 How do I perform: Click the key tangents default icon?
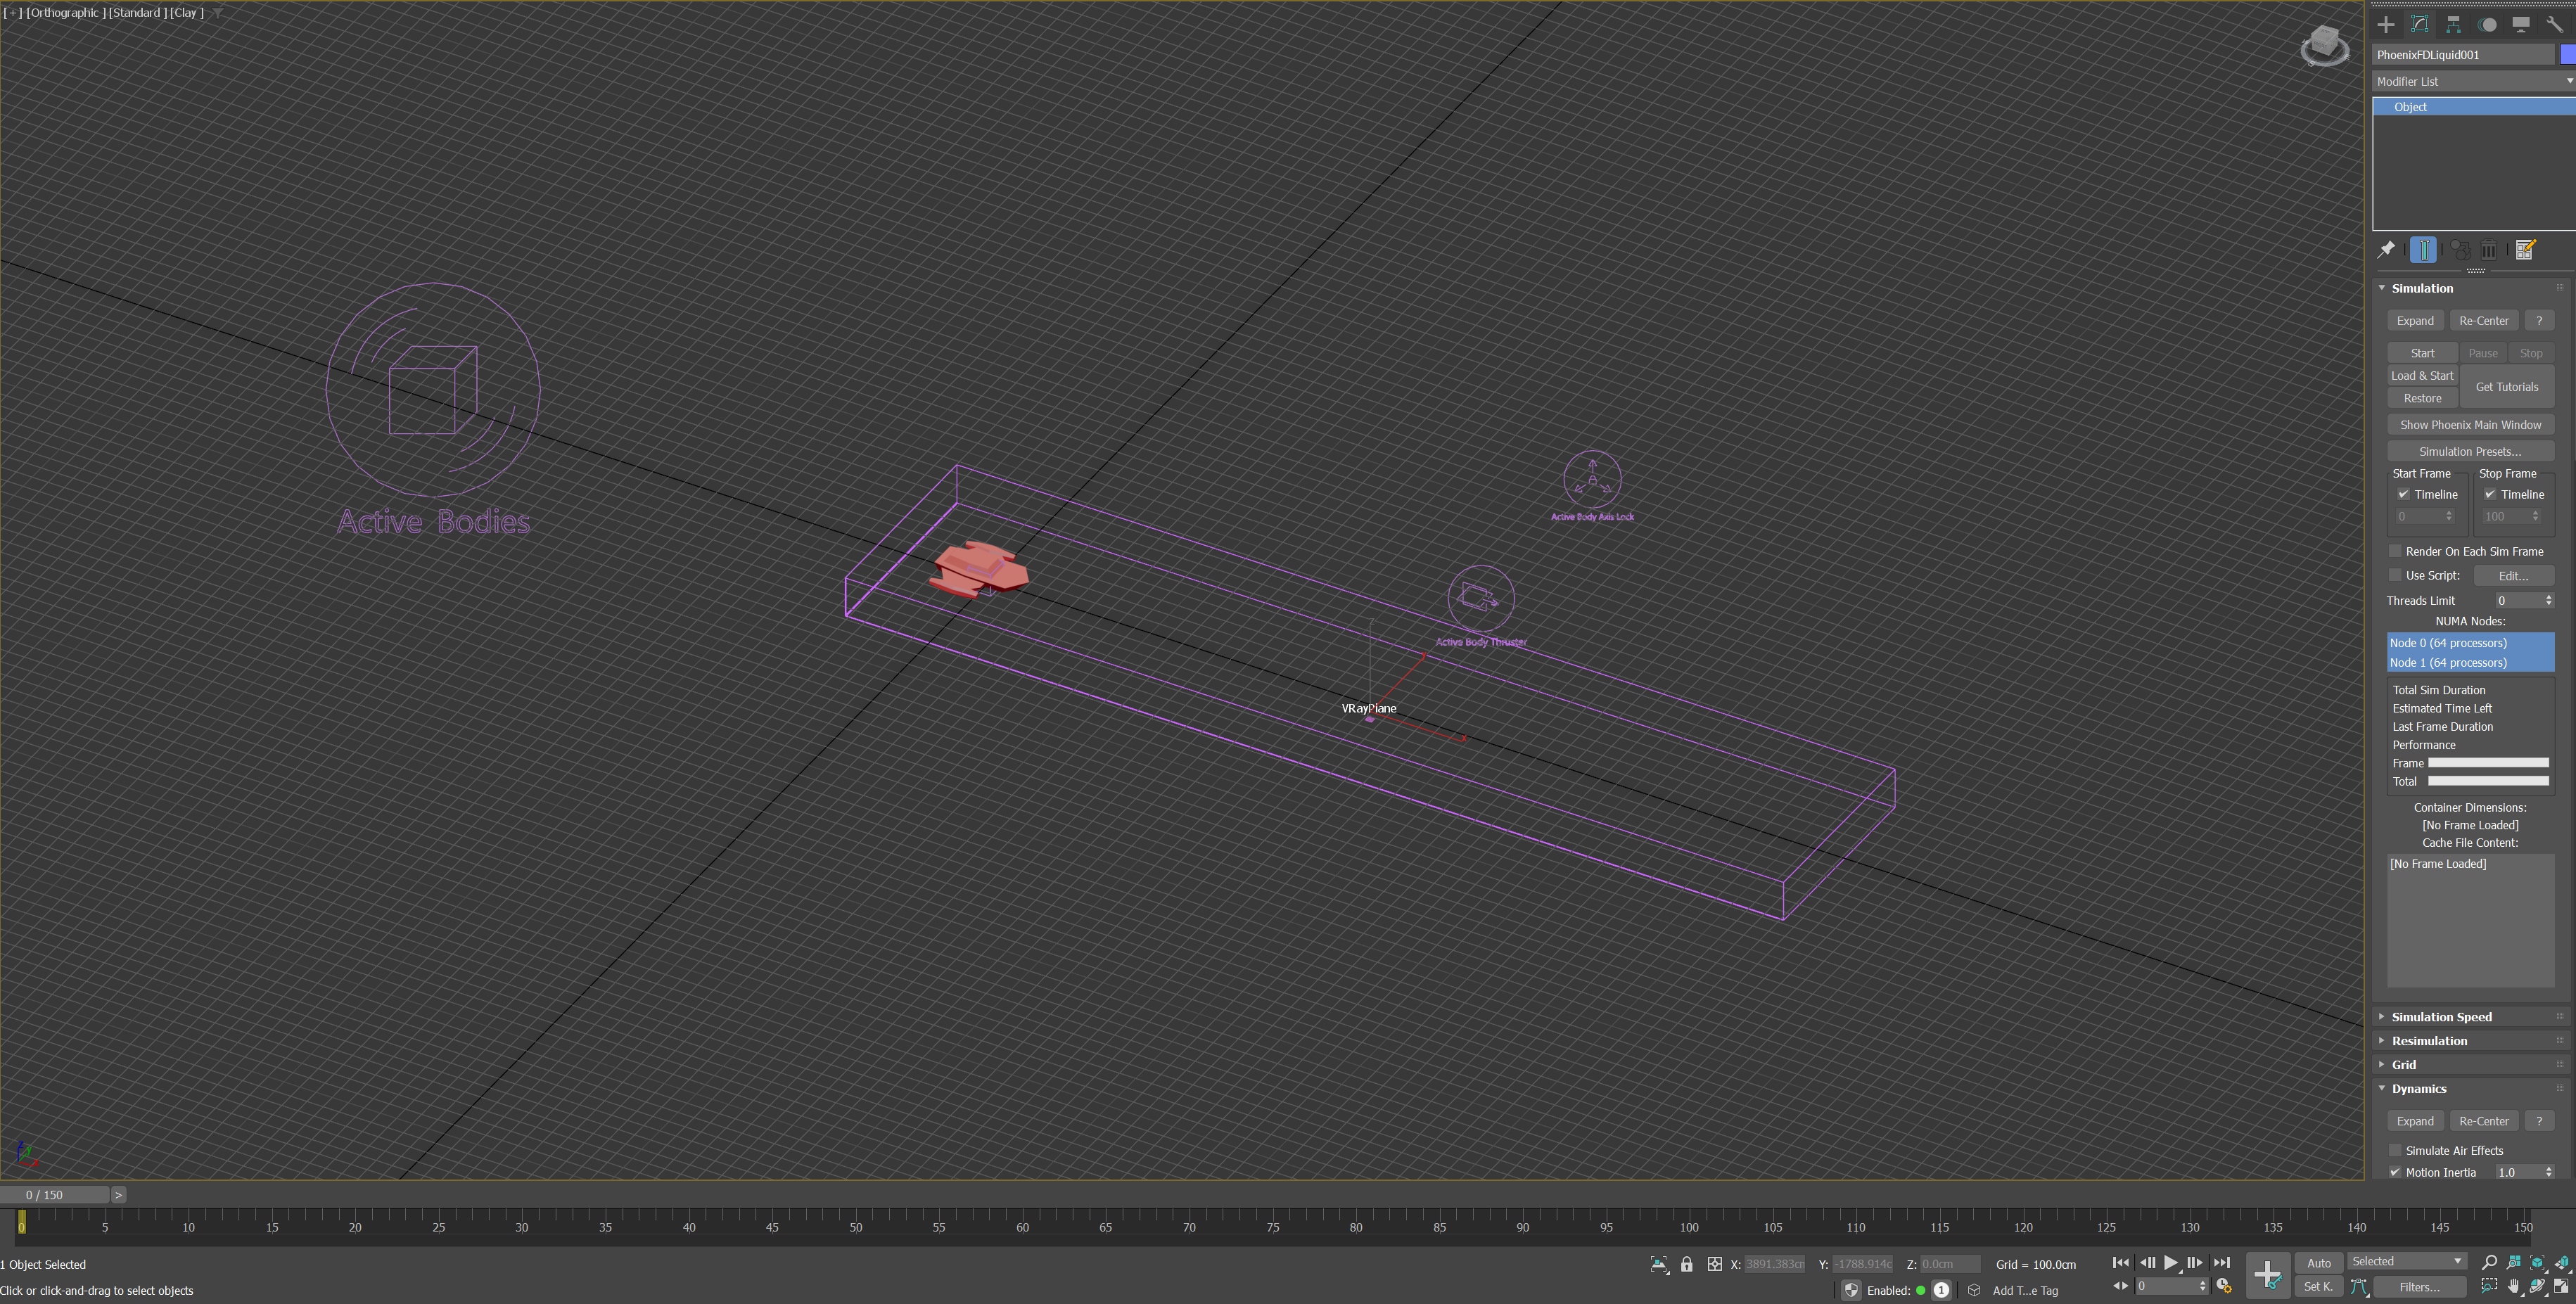[x=2359, y=1287]
